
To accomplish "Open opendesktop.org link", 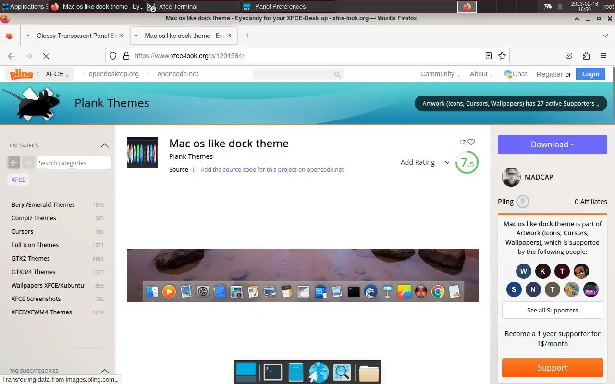I will (114, 74).
